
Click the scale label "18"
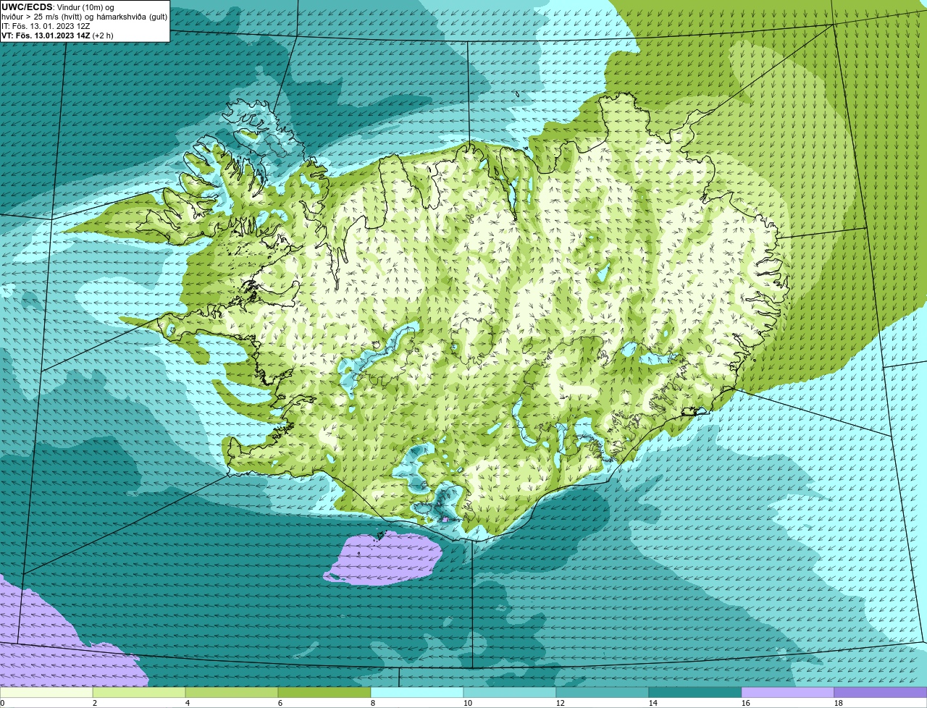839,703
